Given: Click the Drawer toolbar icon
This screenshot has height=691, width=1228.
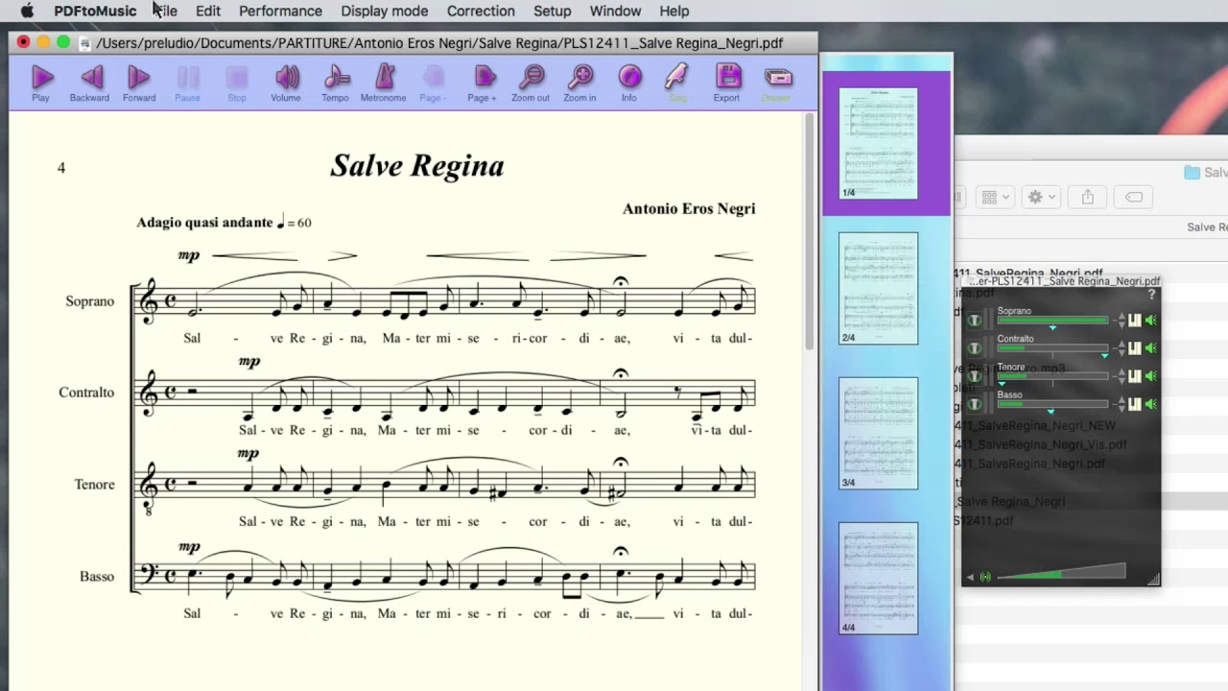Looking at the screenshot, I should click(777, 78).
